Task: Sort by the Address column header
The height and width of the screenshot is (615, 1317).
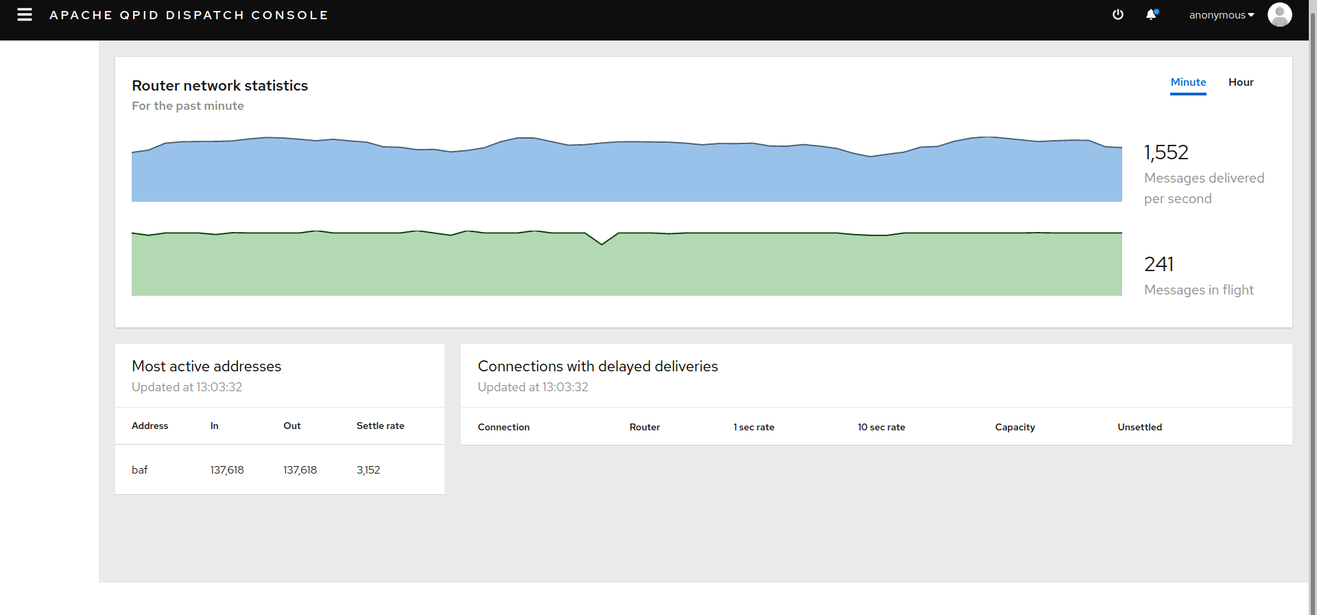Action: point(150,426)
